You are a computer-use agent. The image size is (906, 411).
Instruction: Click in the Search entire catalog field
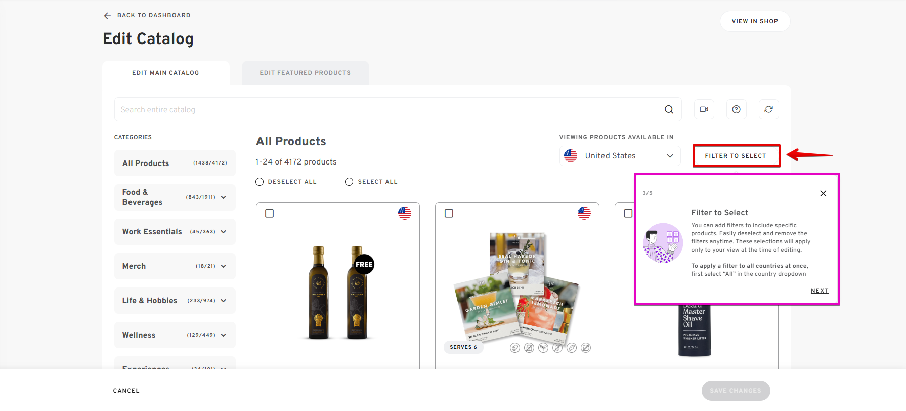(x=384, y=109)
